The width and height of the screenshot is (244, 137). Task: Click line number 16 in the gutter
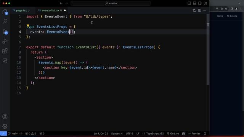19,93
